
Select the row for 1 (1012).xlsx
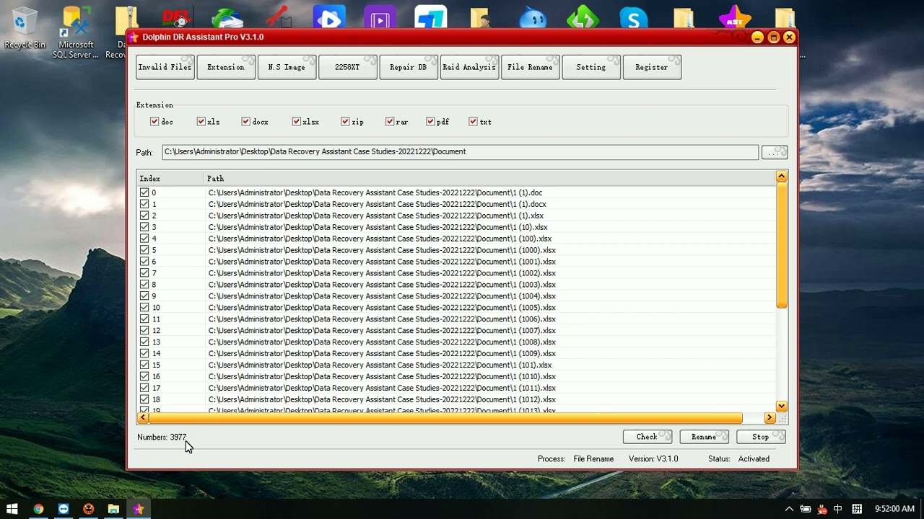point(456,399)
